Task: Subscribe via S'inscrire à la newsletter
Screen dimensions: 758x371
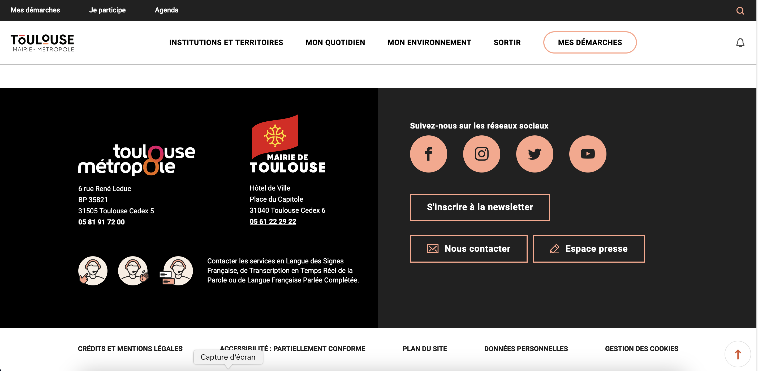Action: click(480, 207)
